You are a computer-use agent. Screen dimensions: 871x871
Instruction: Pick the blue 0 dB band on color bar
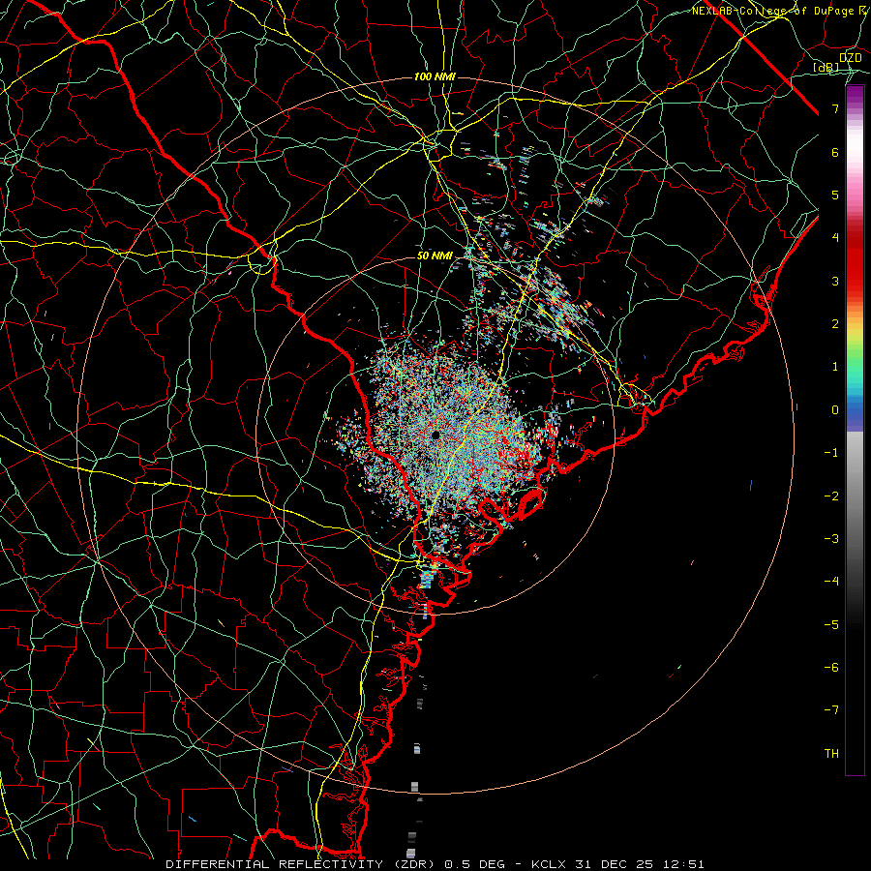(x=855, y=411)
